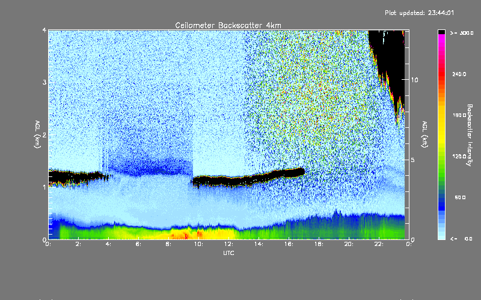Click the x-axis tick label '10:'
Viewport: 481px width, 300px height.
[x=198, y=244]
